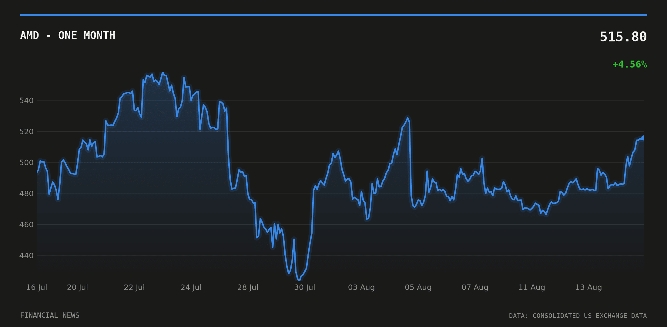Click the 'AMD - ONE MONTH' chart title
The height and width of the screenshot is (327, 667).
pos(68,35)
